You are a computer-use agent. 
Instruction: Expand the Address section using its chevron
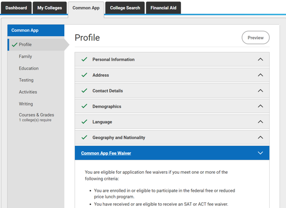pyautogui.click(x=260, y=75)
